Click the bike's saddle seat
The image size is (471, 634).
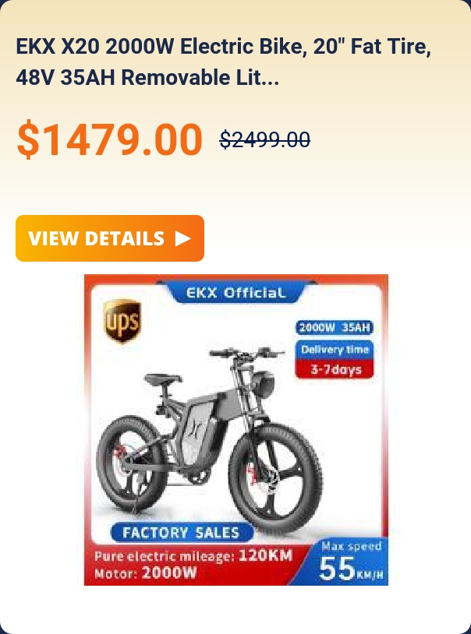(163, 379)
